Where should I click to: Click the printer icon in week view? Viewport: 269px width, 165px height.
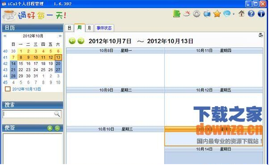tap(261, 35)
